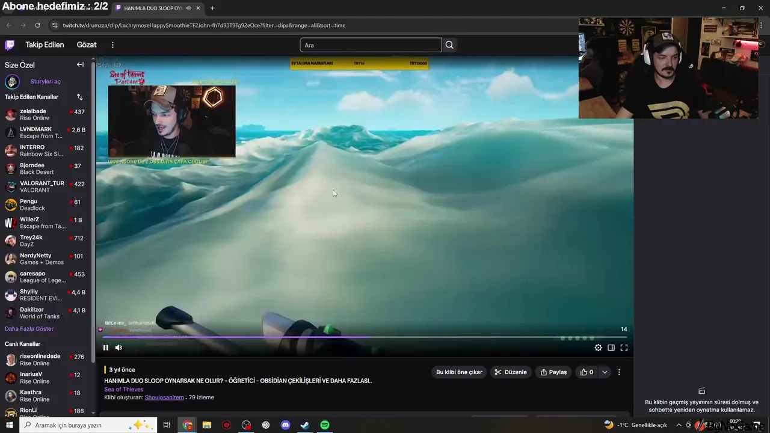Open the INTERRO channel
Screen dimensions: 770x433
(x=45, y=150)
